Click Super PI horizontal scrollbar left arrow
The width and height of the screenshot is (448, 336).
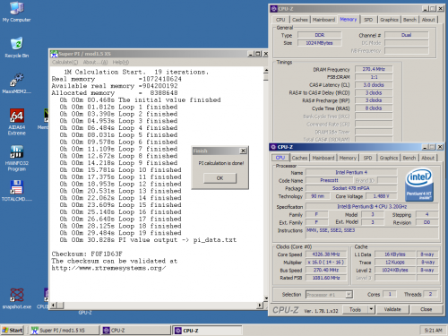point(53,306)
